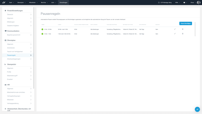Open the Hilfe dropdown
This screenshot has width=202, height=114.
[x=177, y=3]
